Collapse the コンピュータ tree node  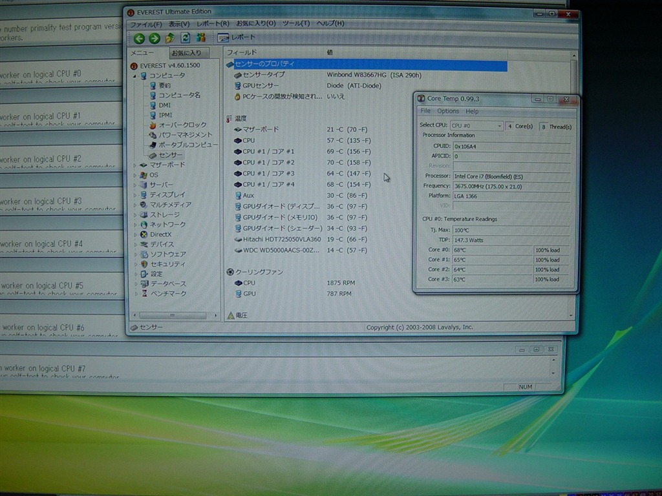pos(134,76)
